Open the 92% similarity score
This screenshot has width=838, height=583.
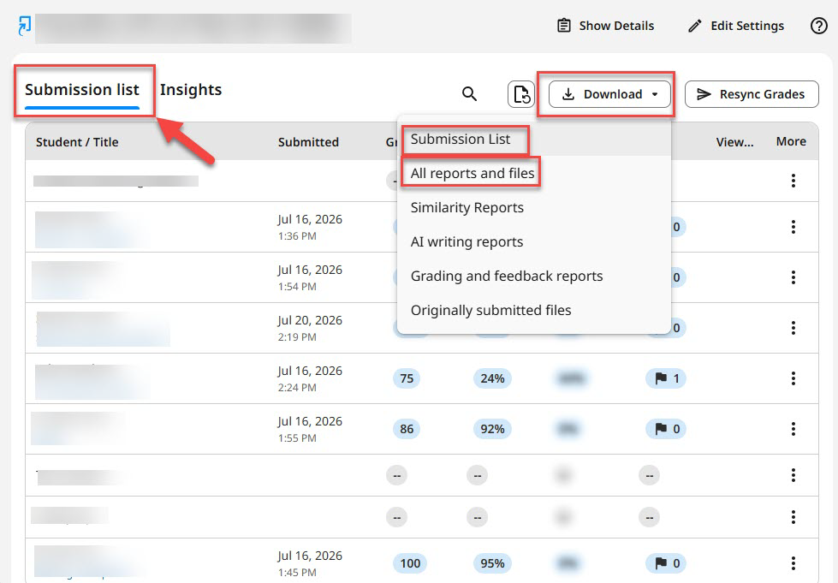pyautogui.click(x=492, y=429)
